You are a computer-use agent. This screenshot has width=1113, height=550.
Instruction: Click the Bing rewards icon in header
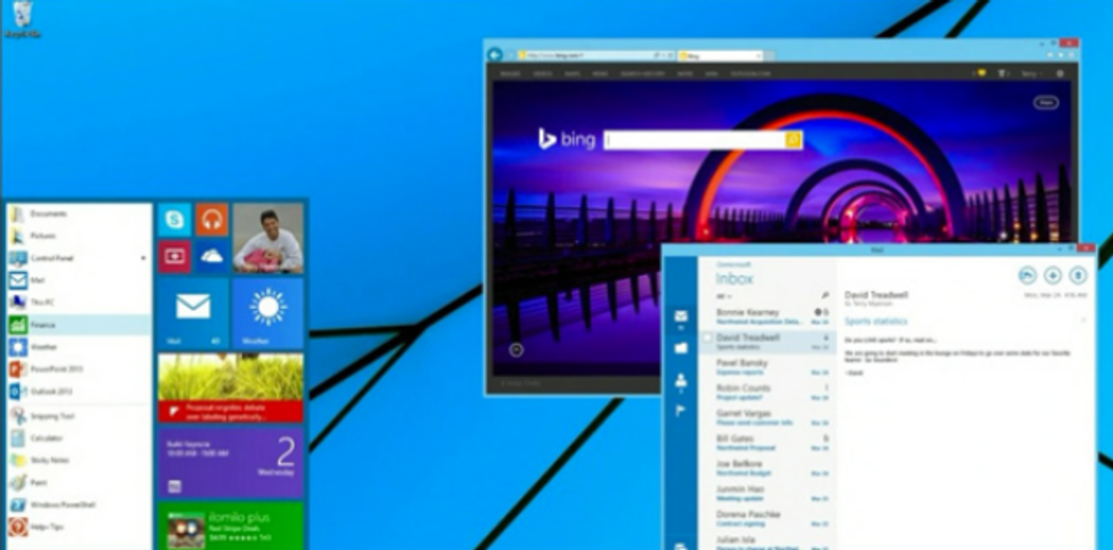(982, 74)
